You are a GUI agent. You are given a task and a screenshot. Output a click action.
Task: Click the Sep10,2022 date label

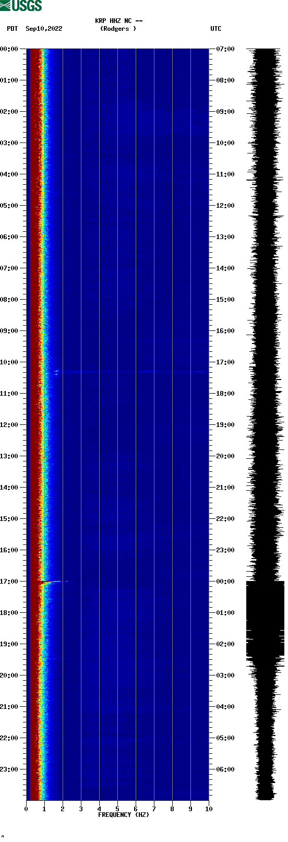point(44,29)
